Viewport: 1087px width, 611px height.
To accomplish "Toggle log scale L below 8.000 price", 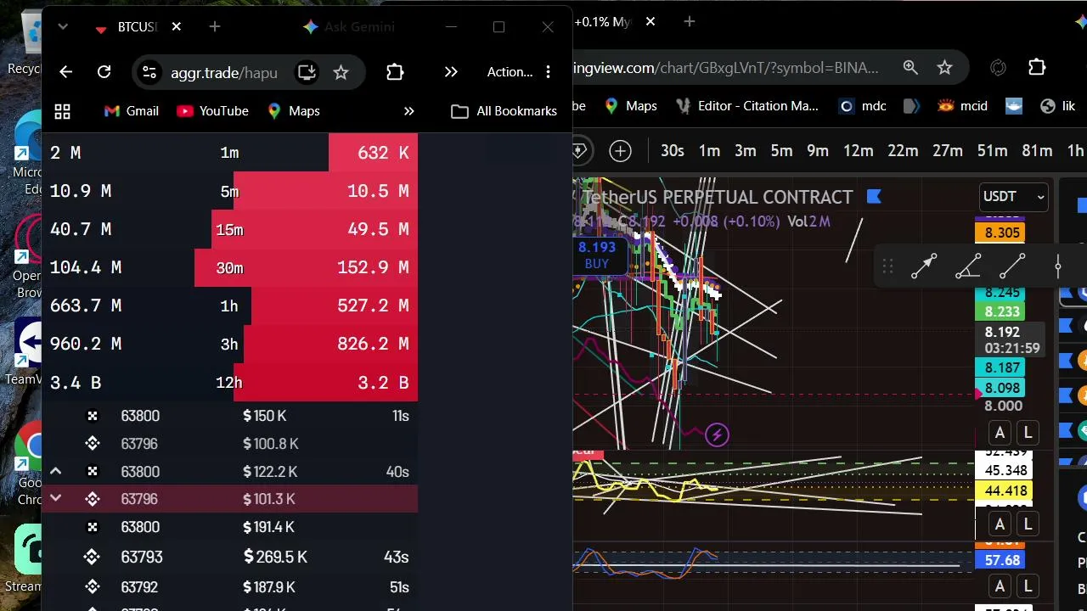I will 1028,433.
